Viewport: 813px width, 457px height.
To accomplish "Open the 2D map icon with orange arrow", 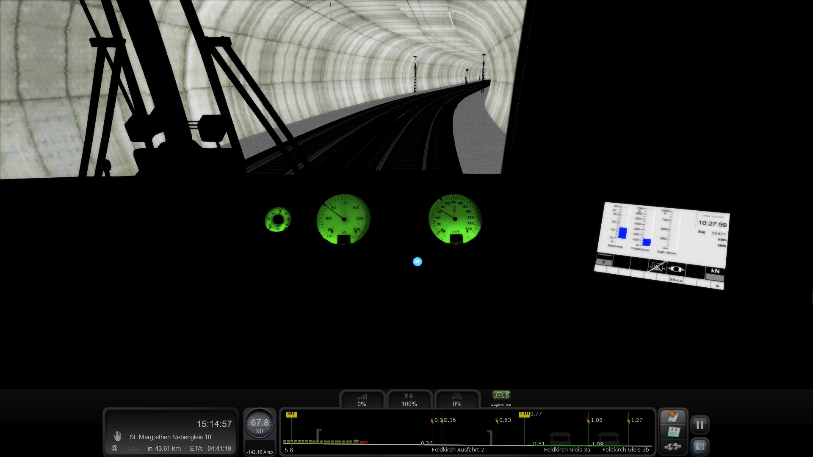I will (x=673, y=416).
